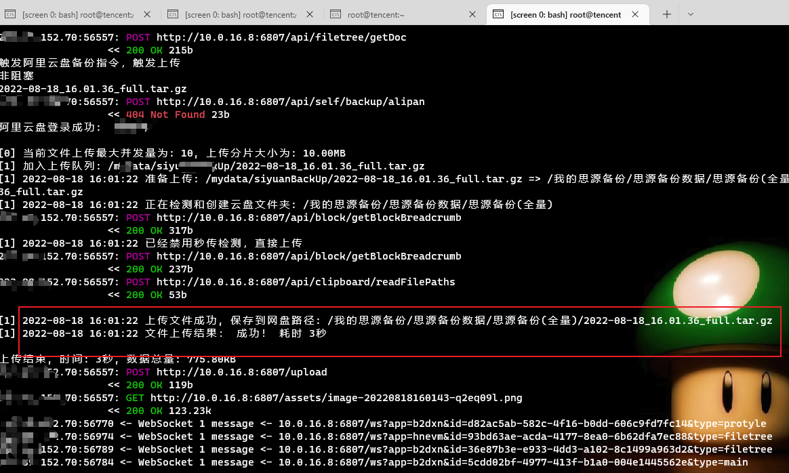Viewport: 789px width, 473px height.
Task: Click the '200 OK 119b' response
Action: tap(150, 385)
